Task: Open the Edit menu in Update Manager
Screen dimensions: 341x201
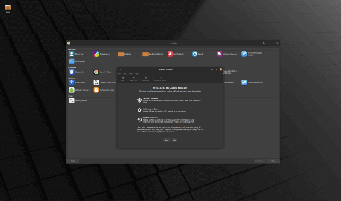Action: tap(125, 74)
